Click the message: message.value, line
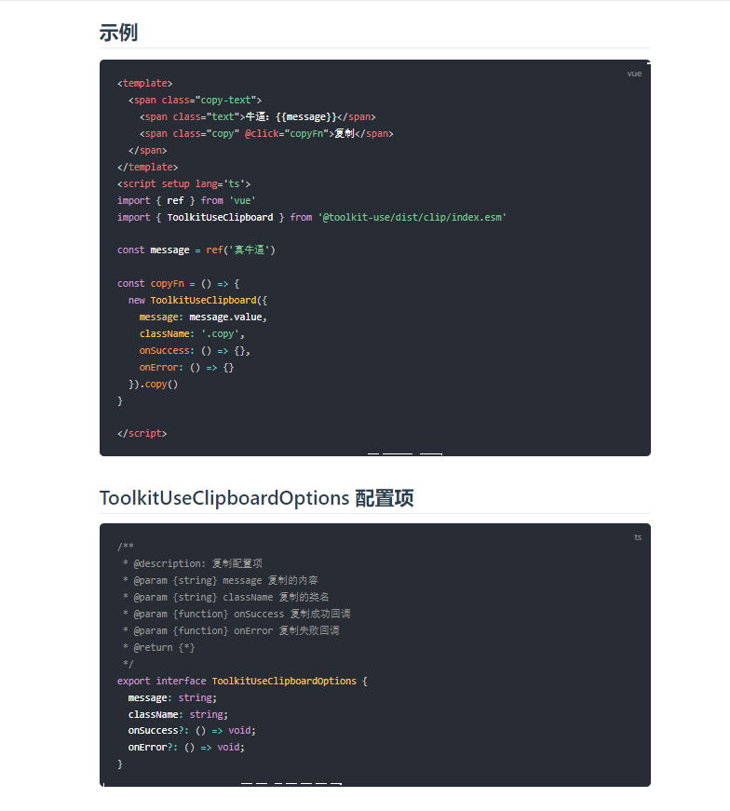This screenshot has width=730, height=811. (x=203, y=318)
